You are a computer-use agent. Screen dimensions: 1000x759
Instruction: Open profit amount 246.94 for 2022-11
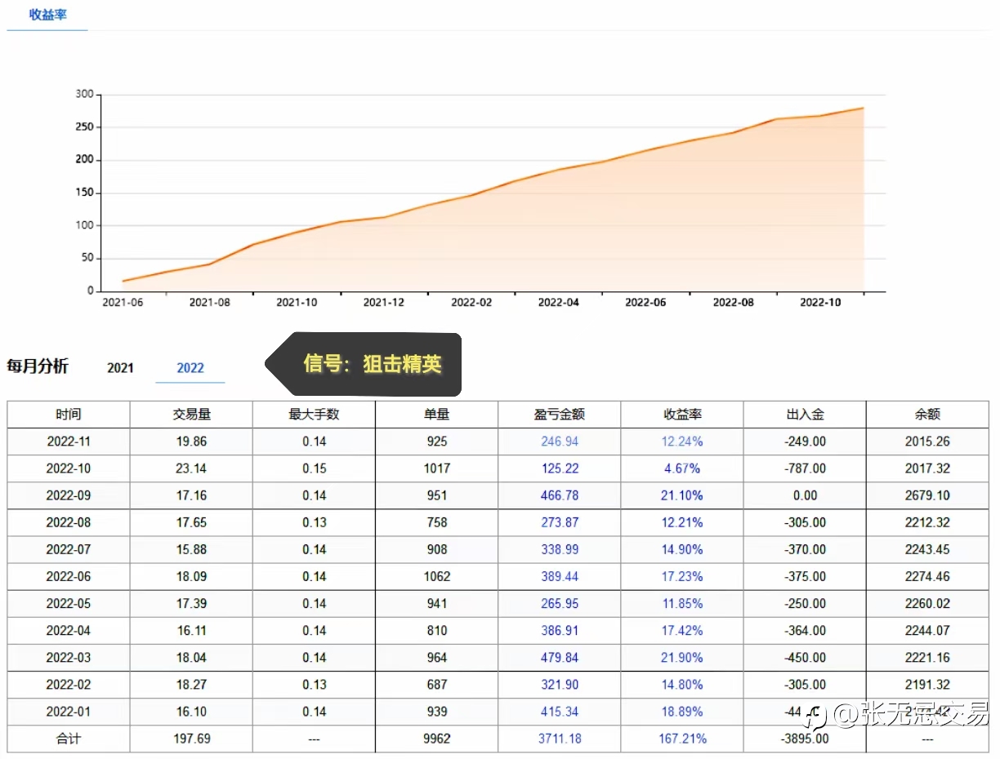[x=560, y=442]
